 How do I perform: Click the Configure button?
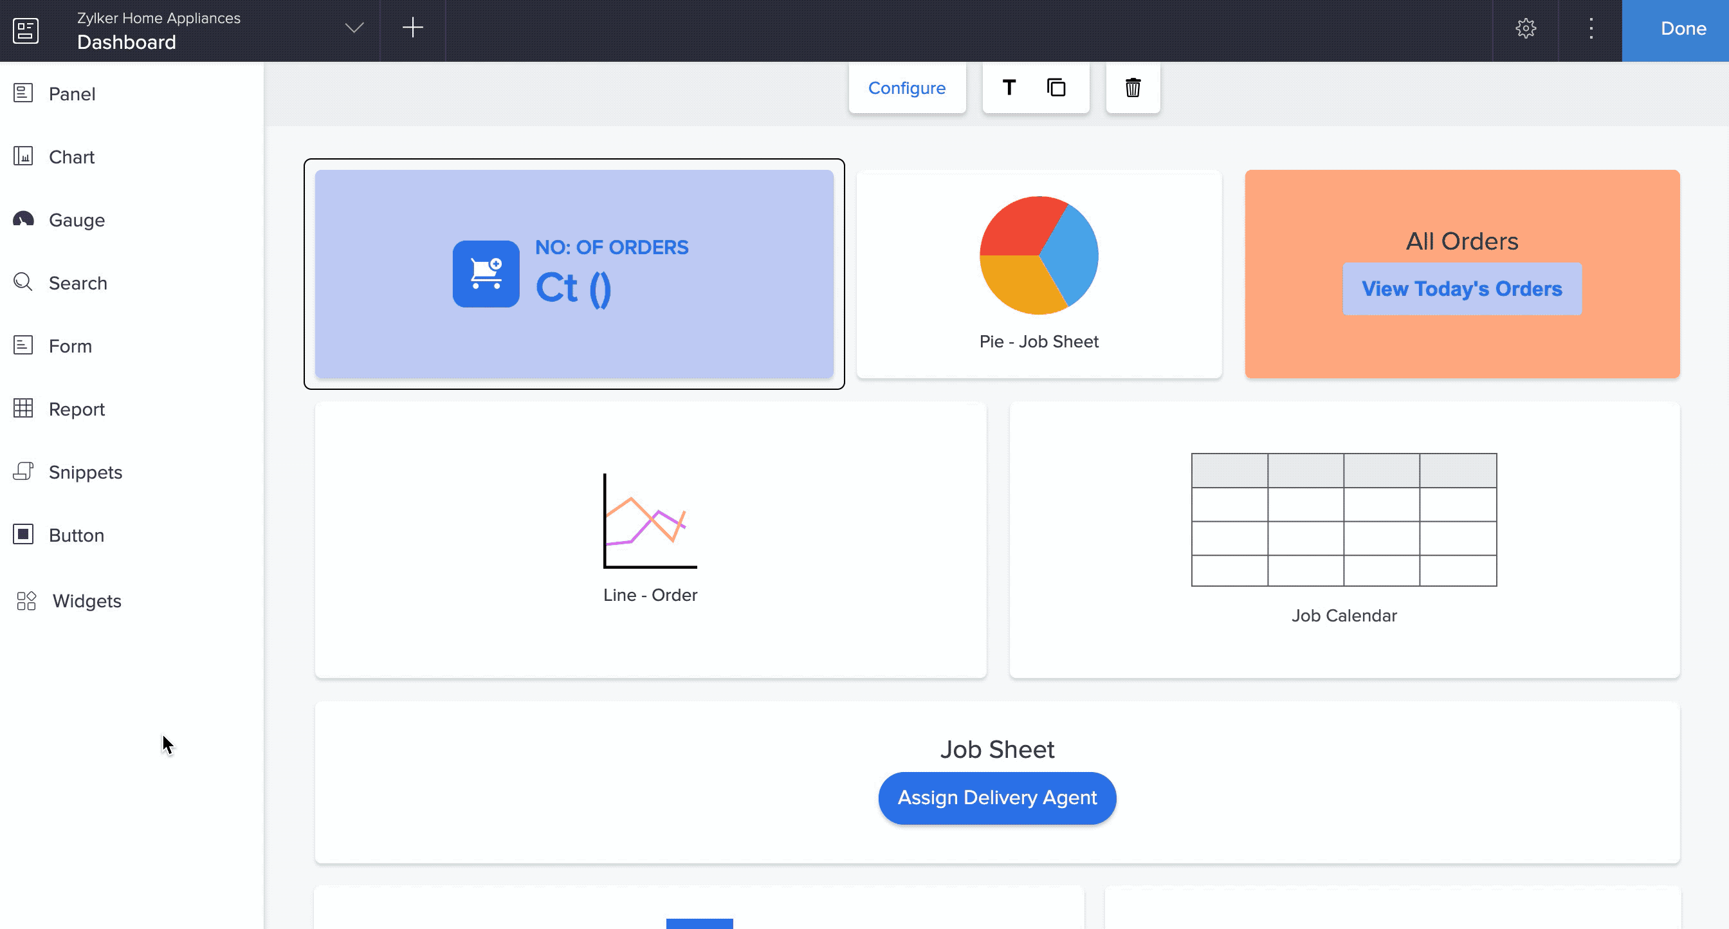pos(906,88)
